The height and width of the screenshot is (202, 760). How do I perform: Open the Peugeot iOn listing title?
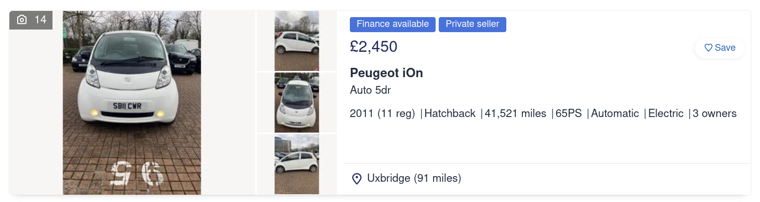click(x=386, y=73)
